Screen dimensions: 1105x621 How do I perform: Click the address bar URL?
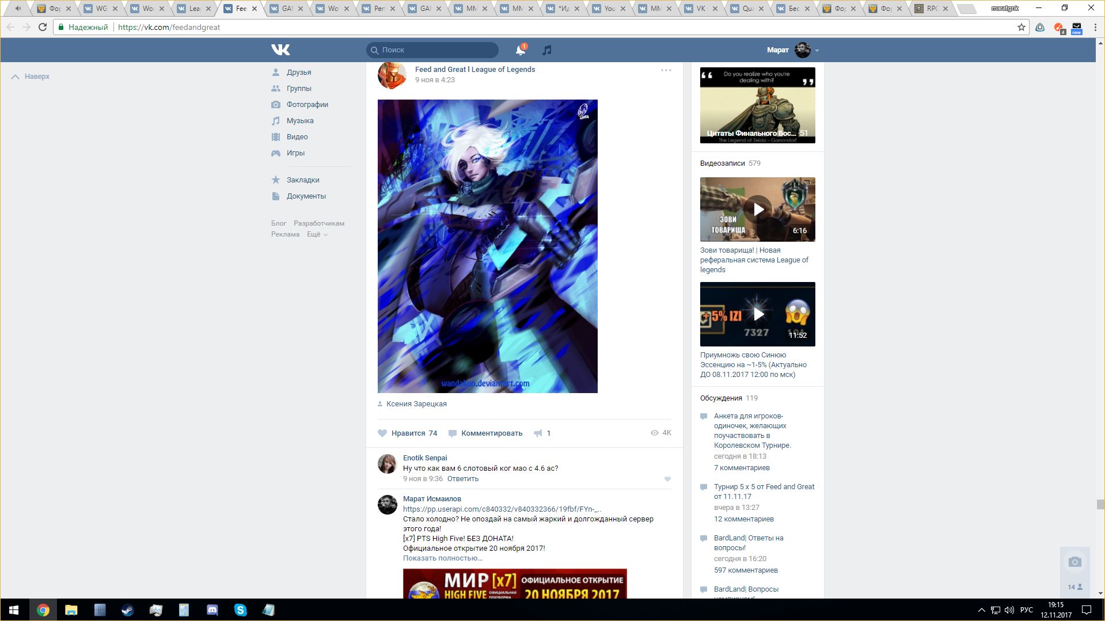pyautogui.click(x=169, y=27)
